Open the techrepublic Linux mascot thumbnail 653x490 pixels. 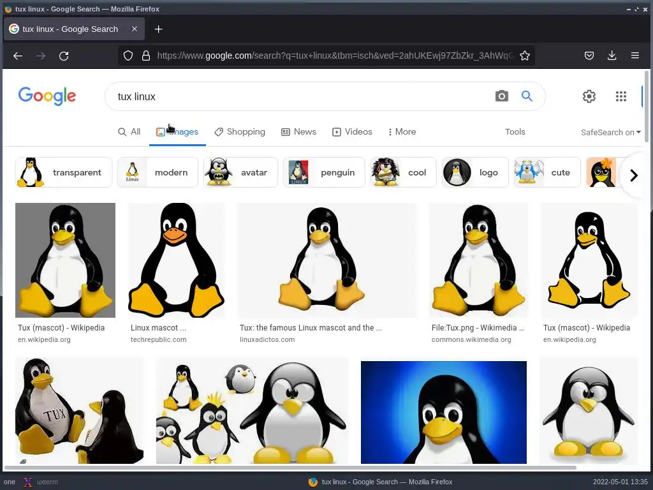point(177,260)
